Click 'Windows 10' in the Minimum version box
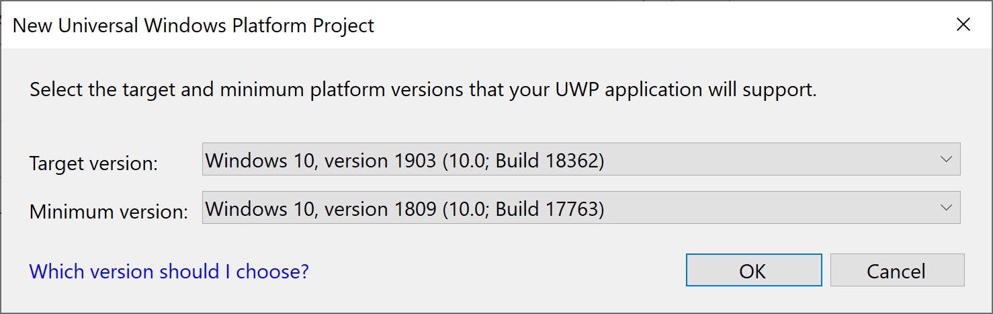 pos(261,208)
